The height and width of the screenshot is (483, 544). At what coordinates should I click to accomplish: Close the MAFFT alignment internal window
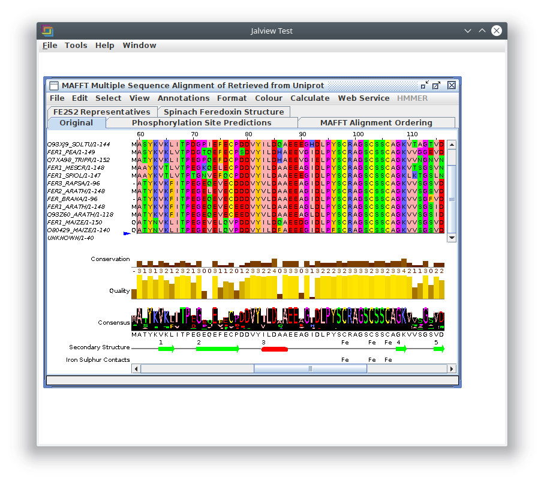click(452, 85)
